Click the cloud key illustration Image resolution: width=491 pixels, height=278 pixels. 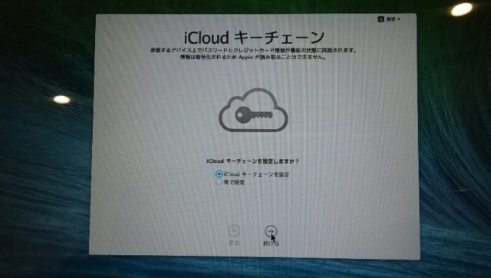pyautogui.click(x=253, y=110)
